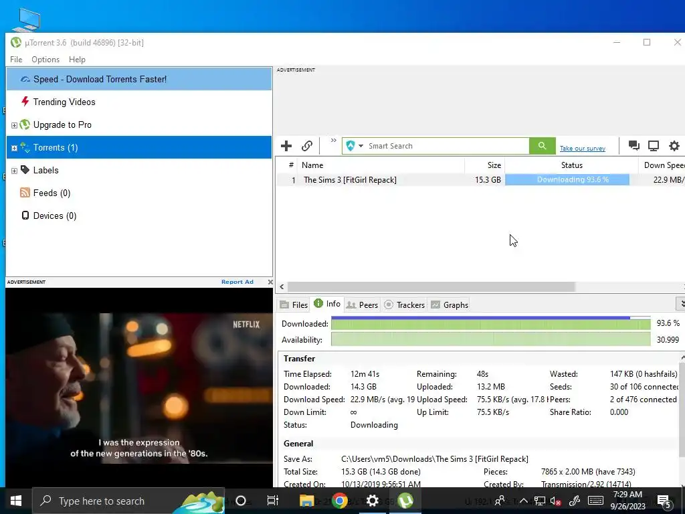Expand the Upgrade to Pro tree node
Image resolution: width=685 pixels, height=514 pixels.
click(14, 125)
